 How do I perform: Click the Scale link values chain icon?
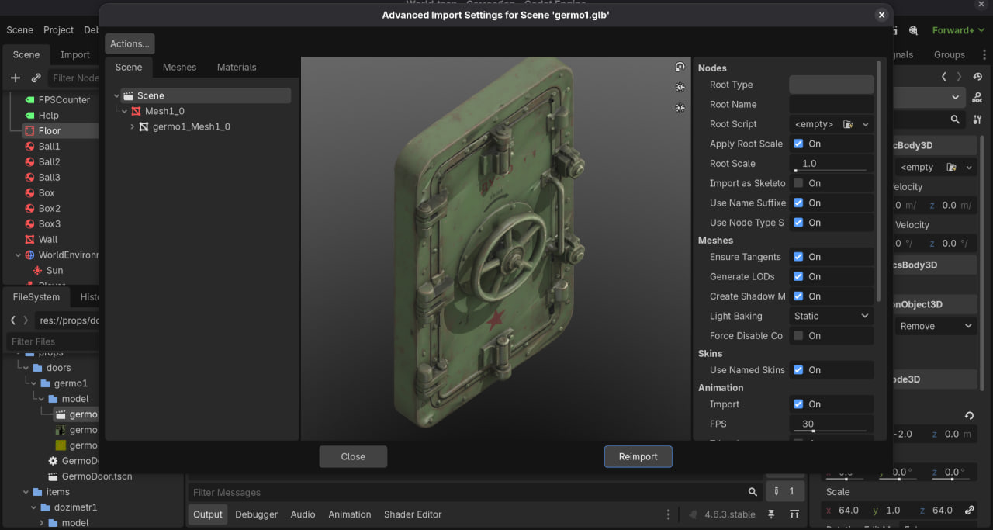click(x=970, y=511)
